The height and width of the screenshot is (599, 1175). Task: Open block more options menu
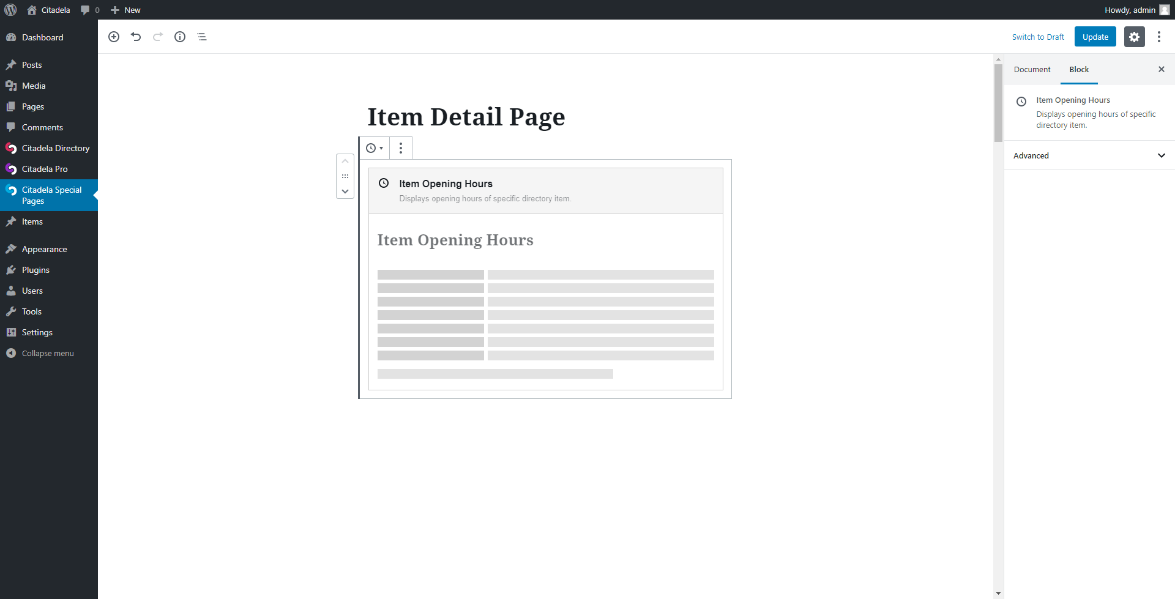[401, 148]
